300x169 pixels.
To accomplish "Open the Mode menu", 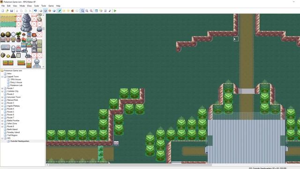I will tap(22, 6).
